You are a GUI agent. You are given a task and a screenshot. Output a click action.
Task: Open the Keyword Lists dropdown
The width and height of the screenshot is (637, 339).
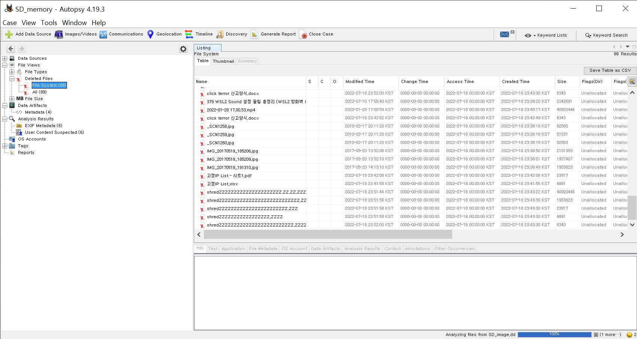point(546,35)
